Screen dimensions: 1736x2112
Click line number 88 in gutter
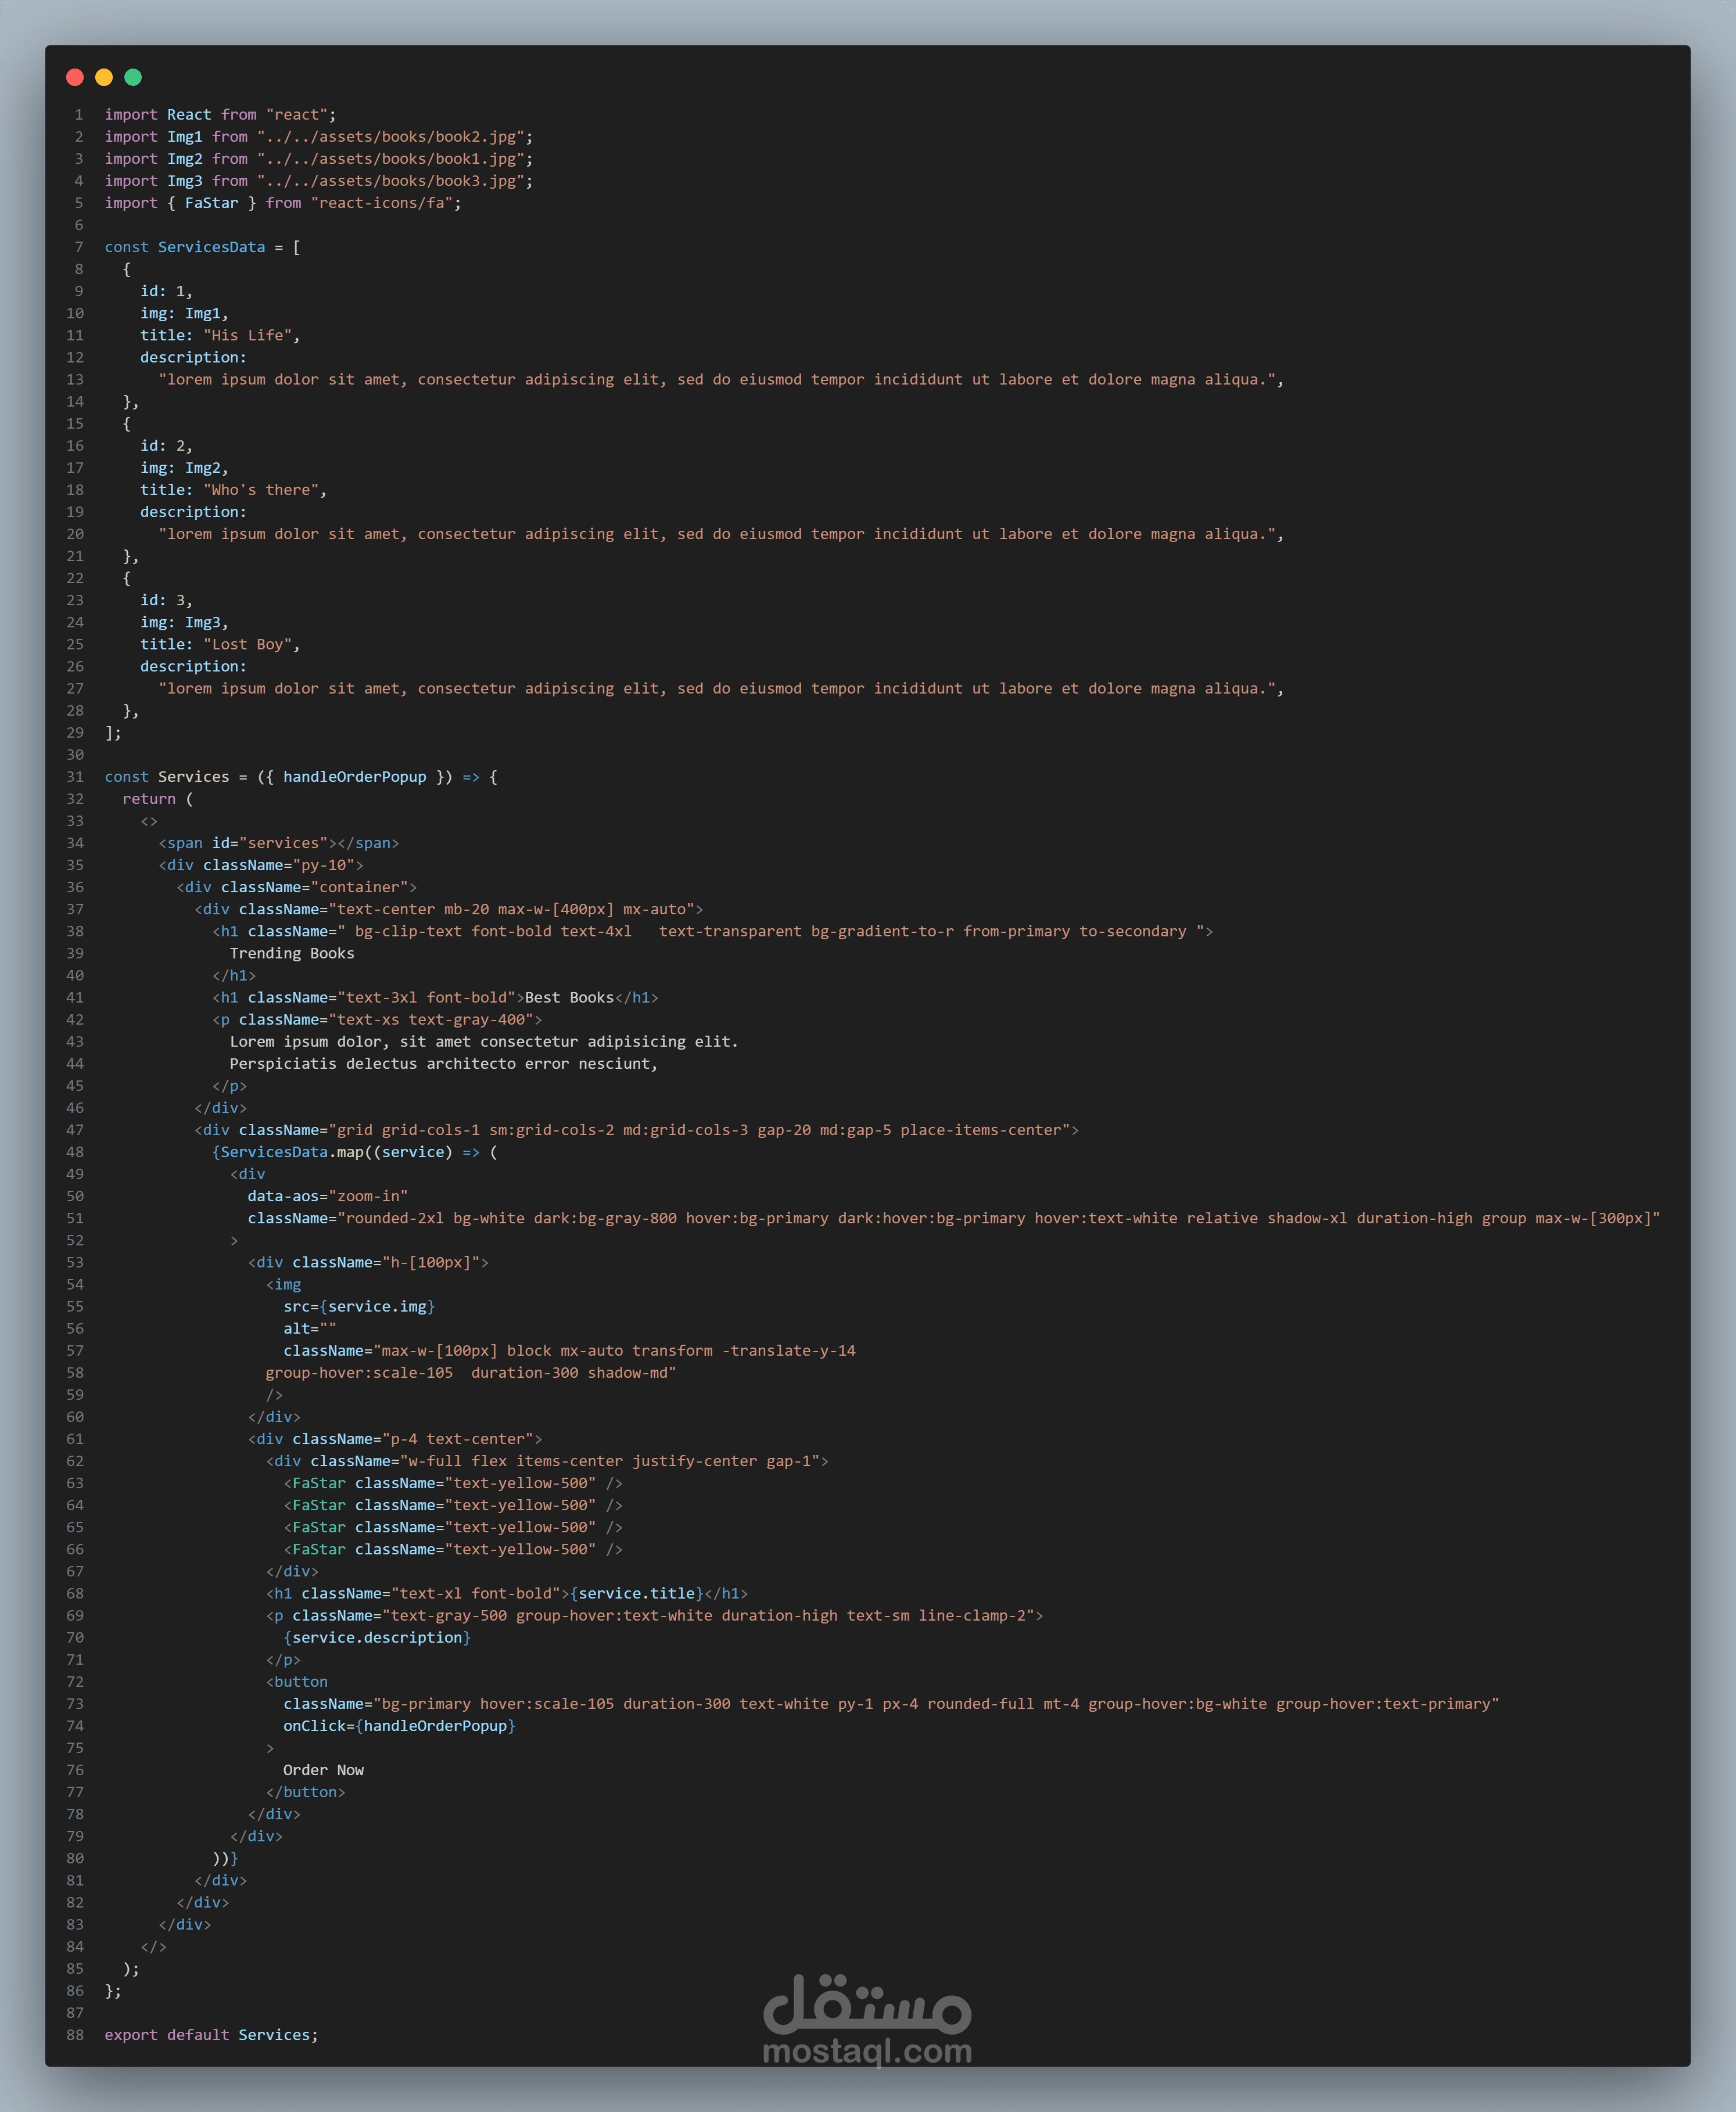(x=75, y=2034)
